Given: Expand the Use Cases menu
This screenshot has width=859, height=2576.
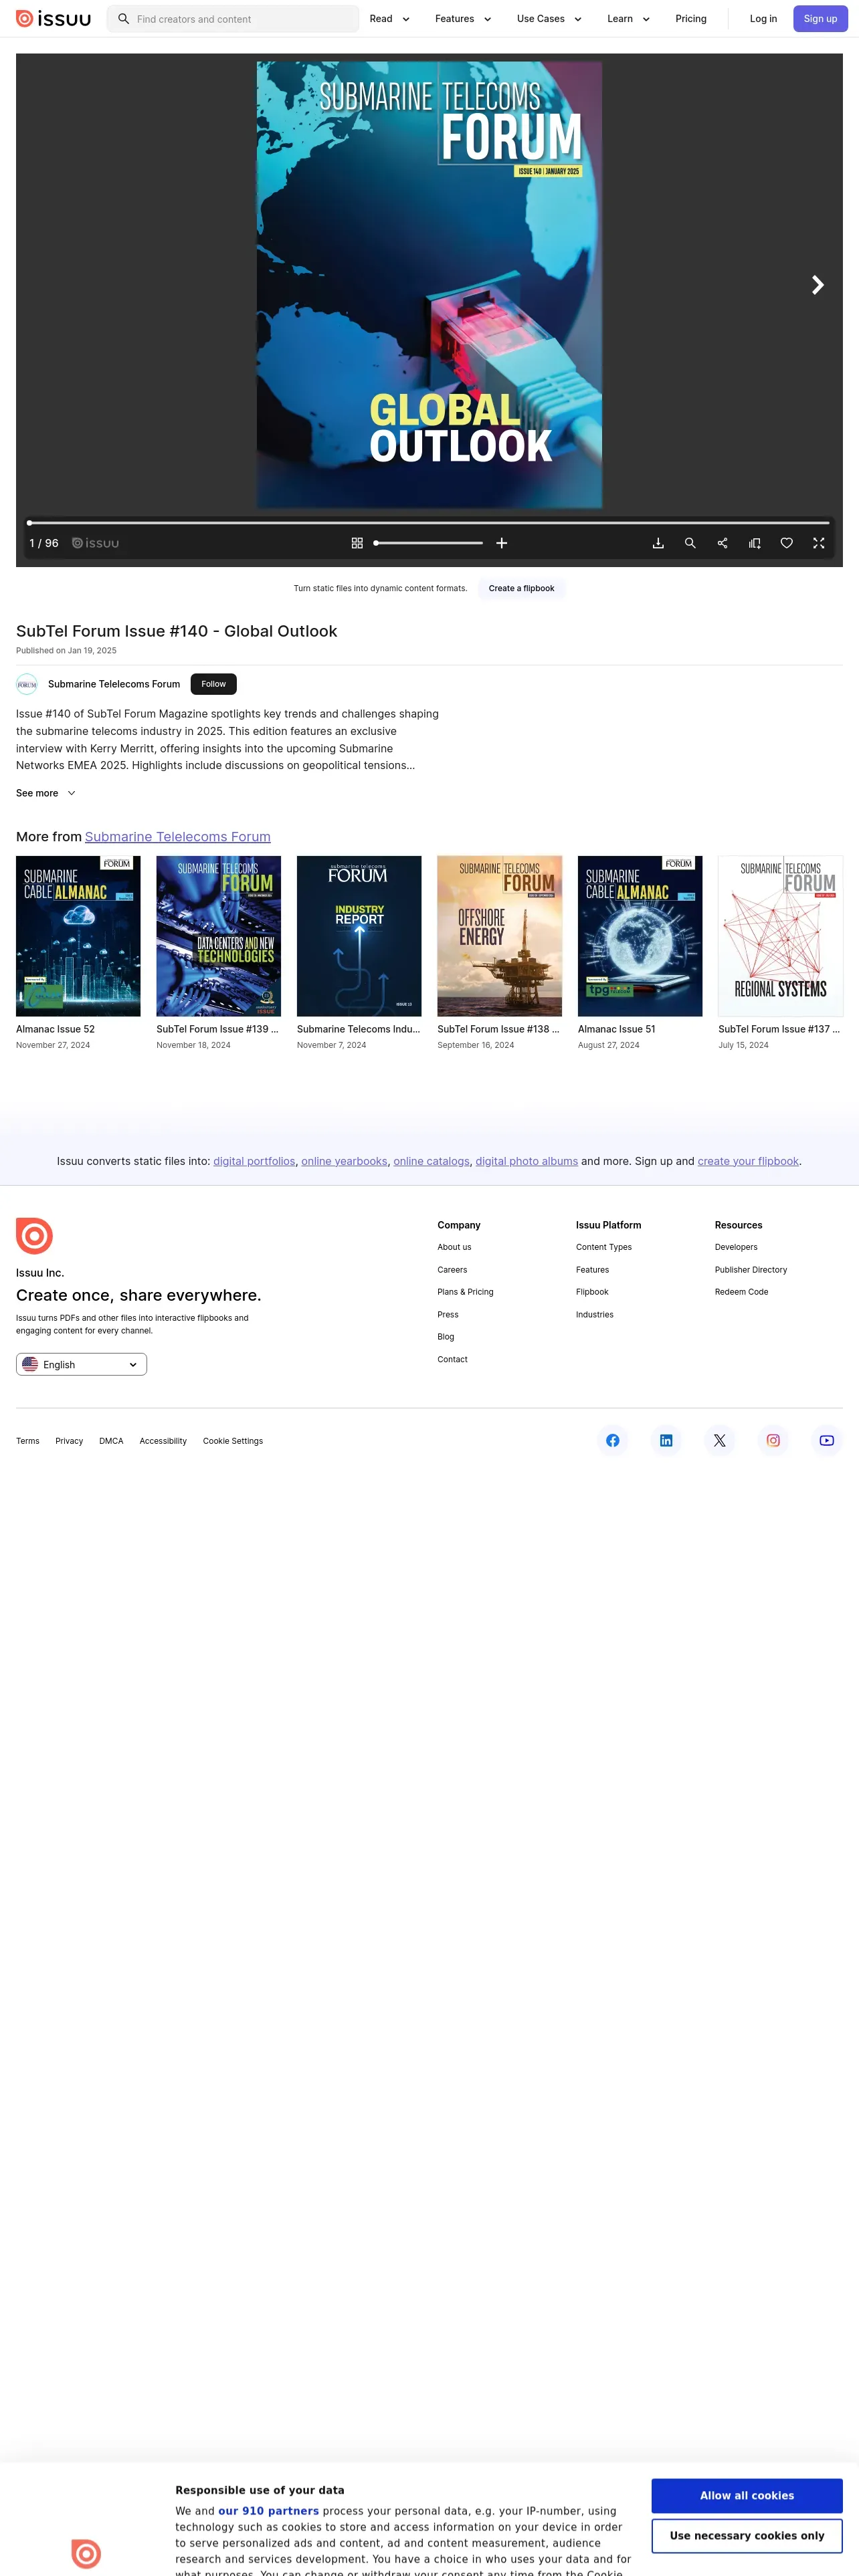Looking at the screenshot, I should [x=549, y=19].
